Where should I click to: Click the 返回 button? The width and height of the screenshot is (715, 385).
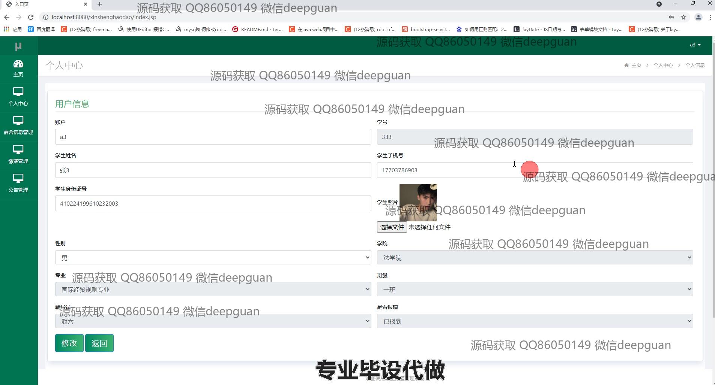[x=99, y=343]
